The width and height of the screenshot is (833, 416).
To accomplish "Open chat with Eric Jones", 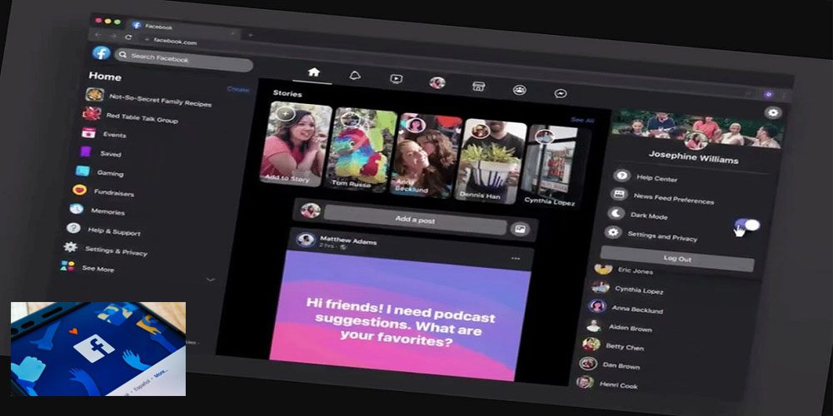I will click(x=635, y=270).
